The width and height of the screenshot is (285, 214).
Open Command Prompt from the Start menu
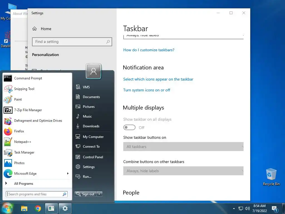pyautogui.click(x=37, y=78)
